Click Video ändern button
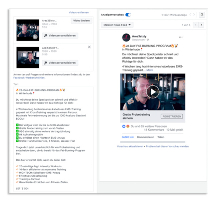Screen dimensions: 217x202 [81, 20]
